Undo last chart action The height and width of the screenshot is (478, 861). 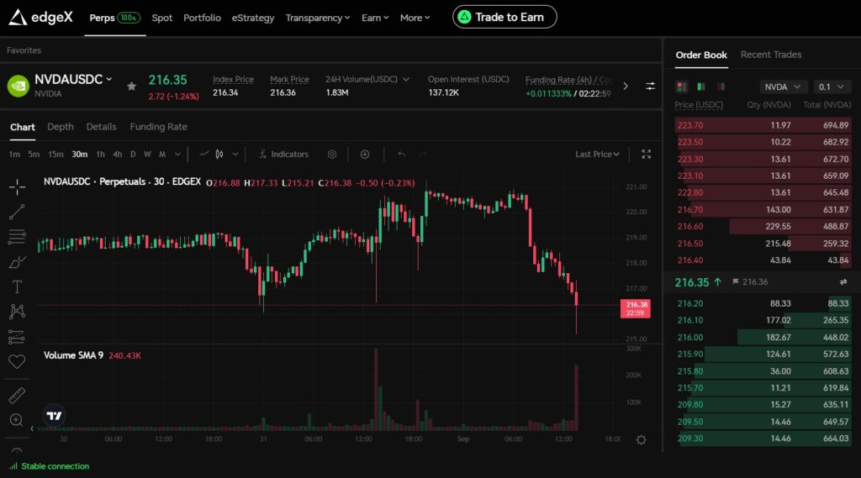pyautogui.click(x=401, y=155)
